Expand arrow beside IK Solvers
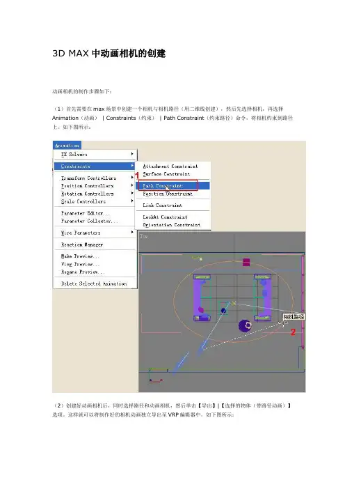The width and height of the screenshot is (345, 489). coord(132,154)
